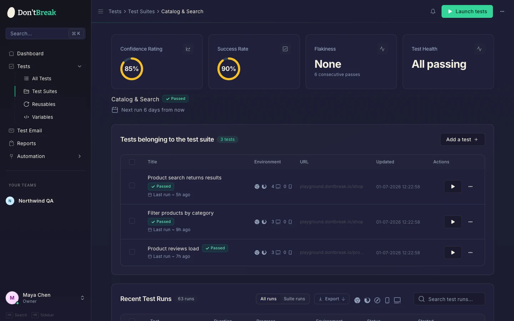
Task: Switch to the All runs tab
Action: 268,299
